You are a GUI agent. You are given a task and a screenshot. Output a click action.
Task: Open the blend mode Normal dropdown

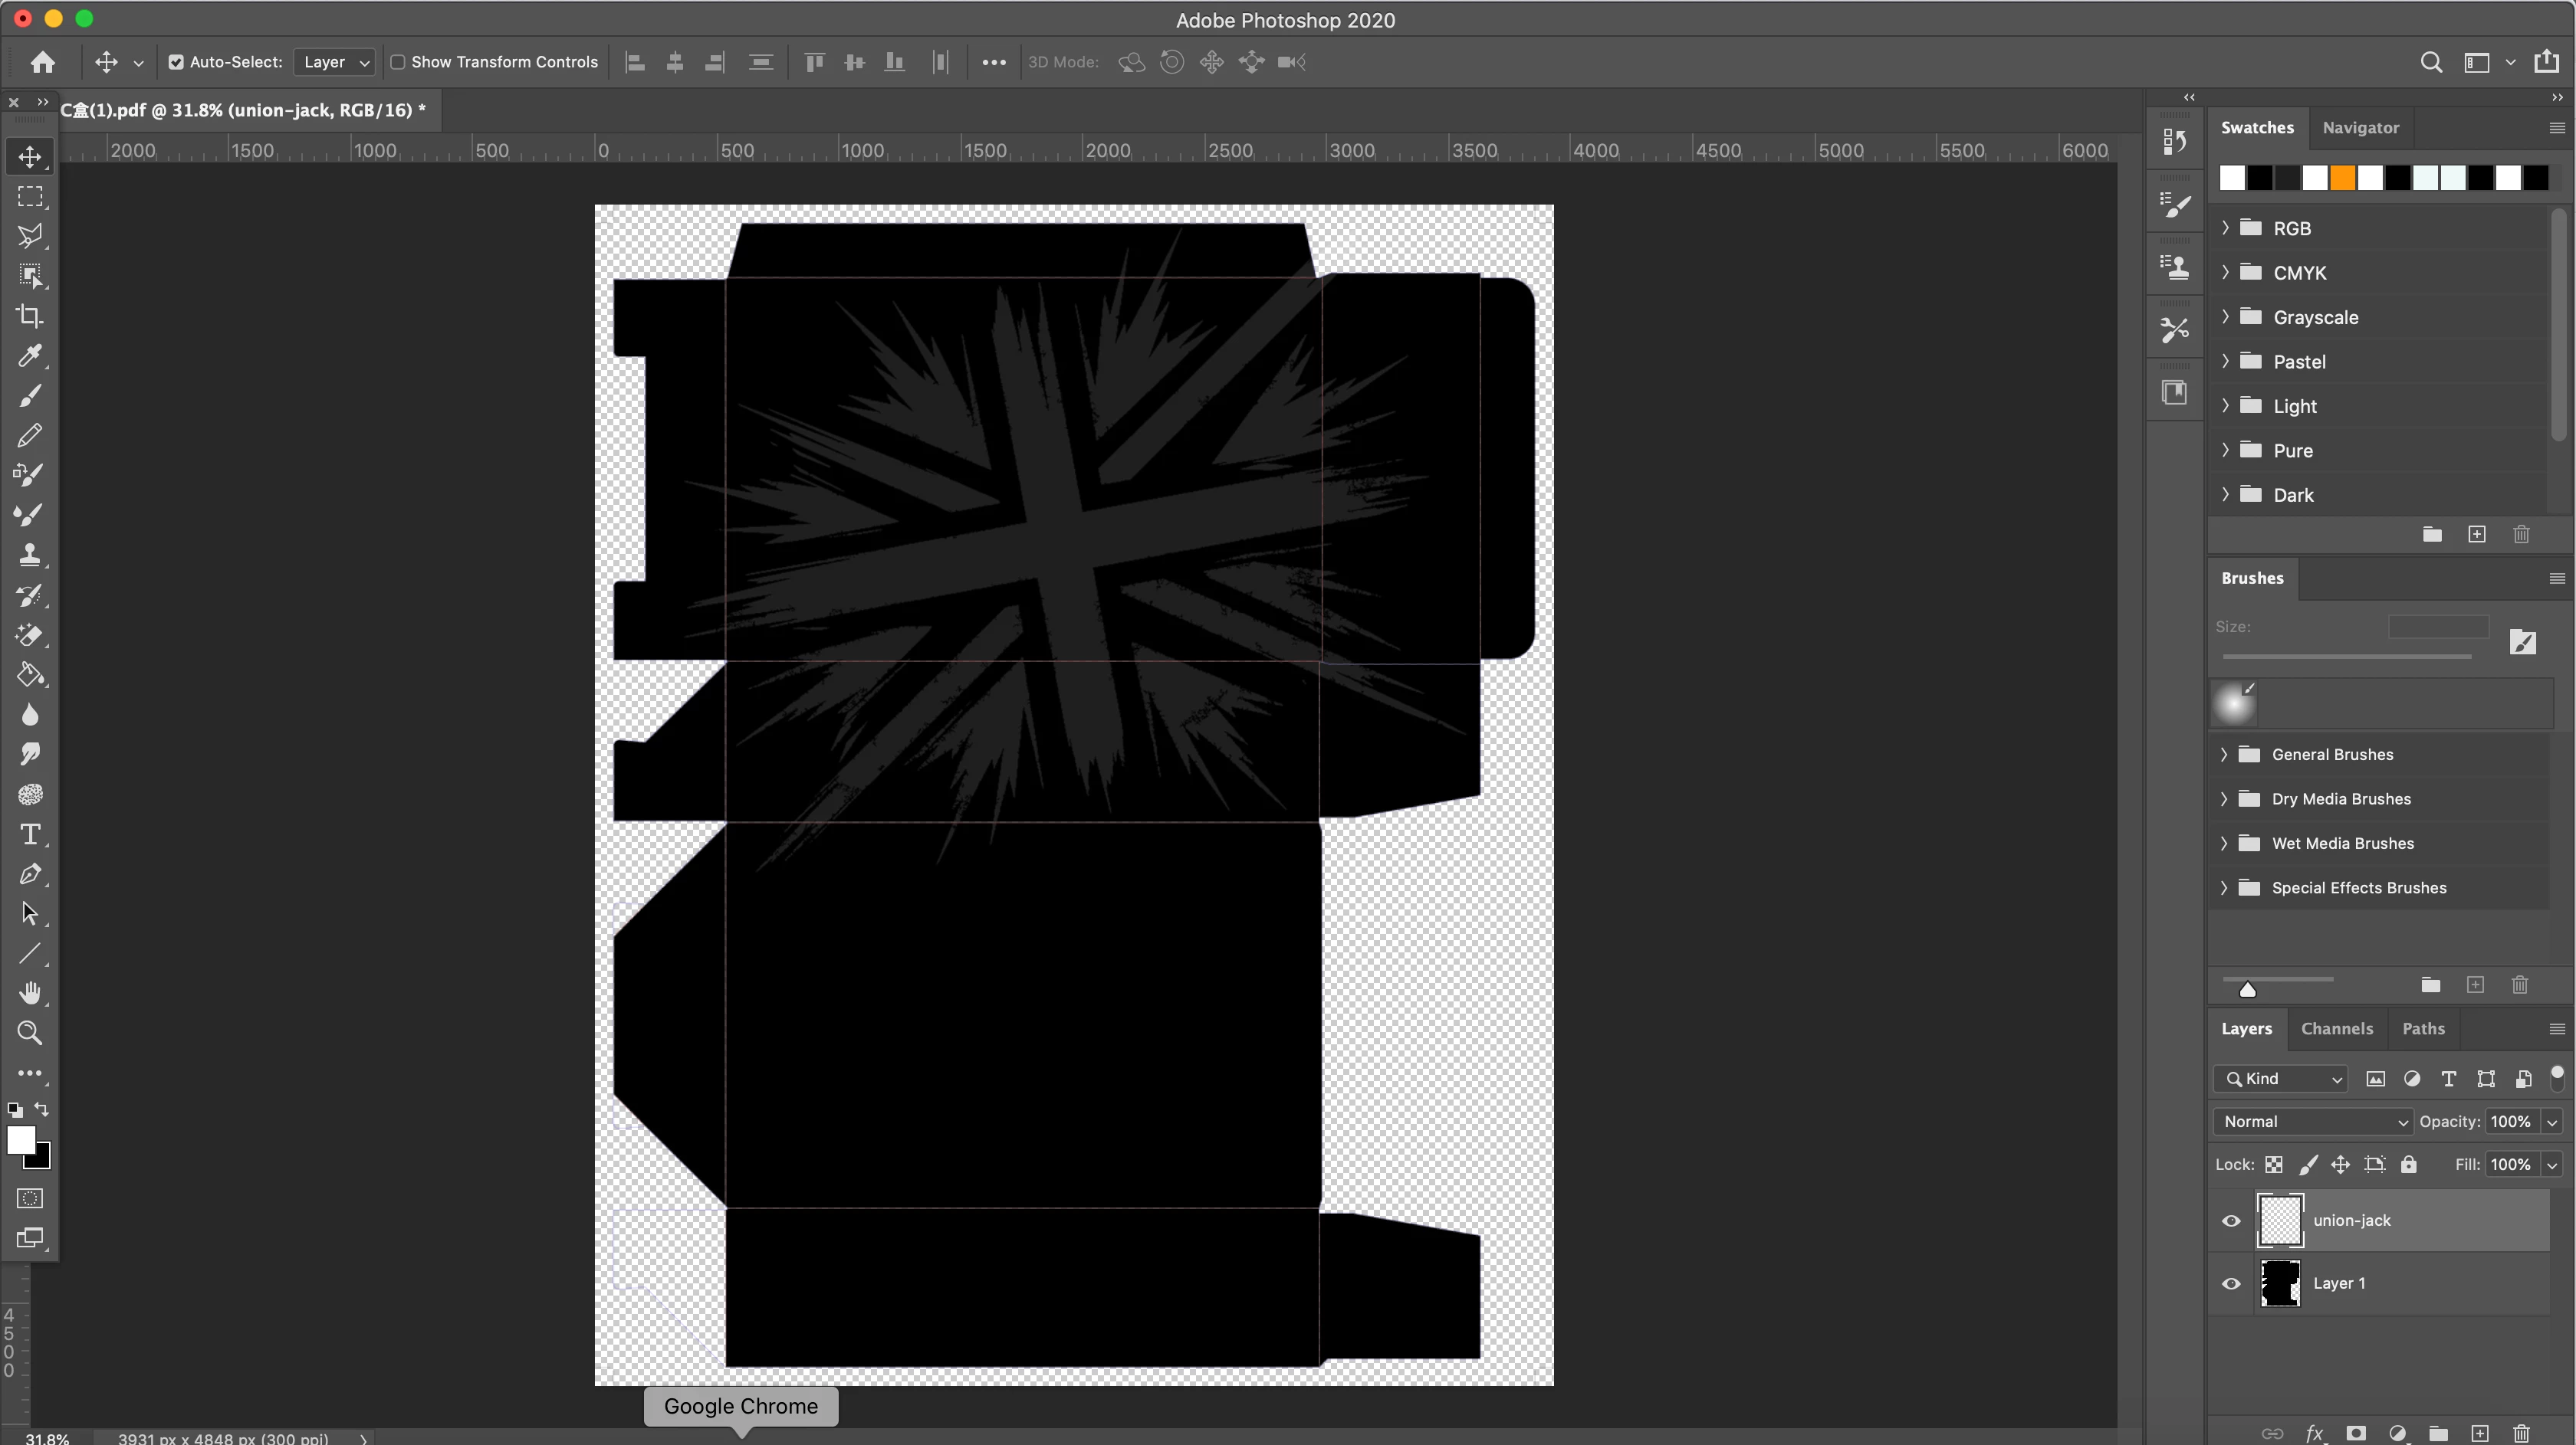coord(2313,1121)
